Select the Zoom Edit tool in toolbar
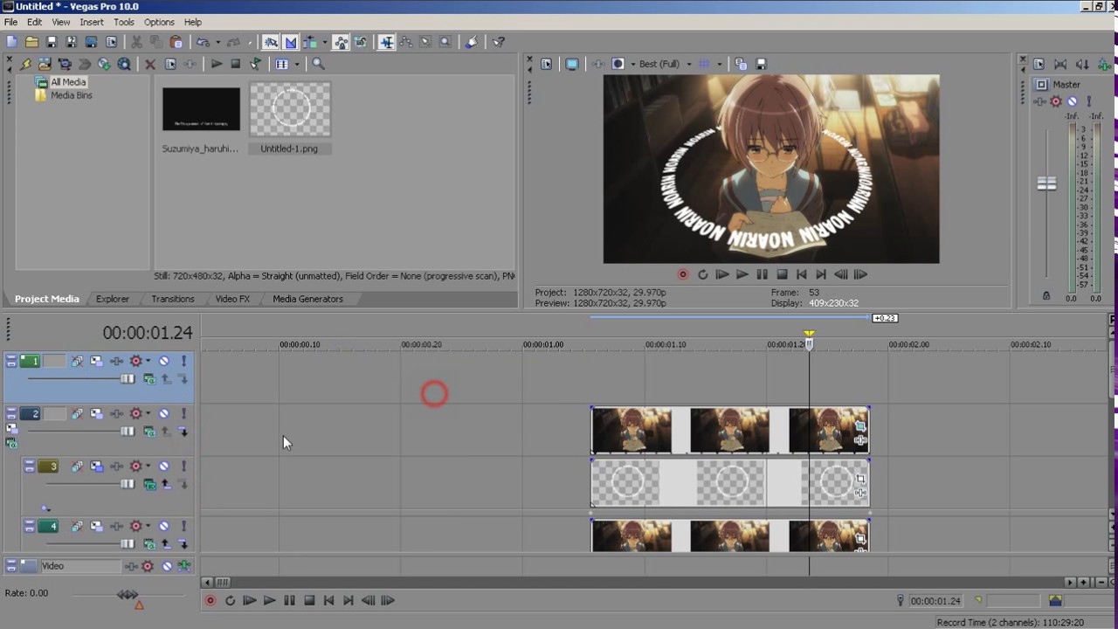This screenshot has height=629, width=1118. coord(445,42)
